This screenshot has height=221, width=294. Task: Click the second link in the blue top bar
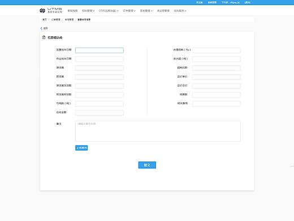point(212,2)
